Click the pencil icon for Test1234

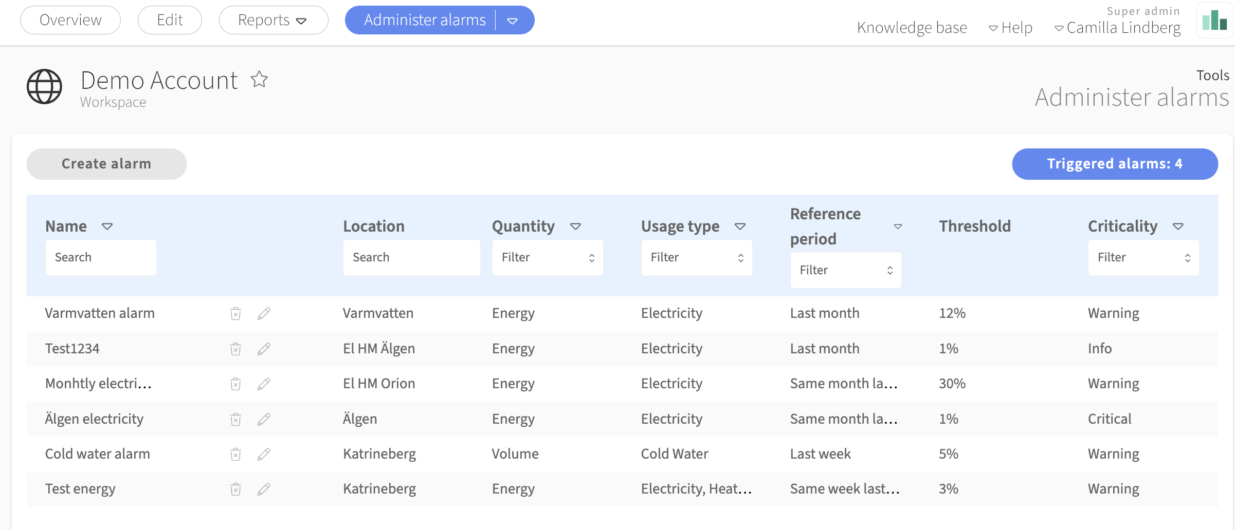(x=264, y=349)
